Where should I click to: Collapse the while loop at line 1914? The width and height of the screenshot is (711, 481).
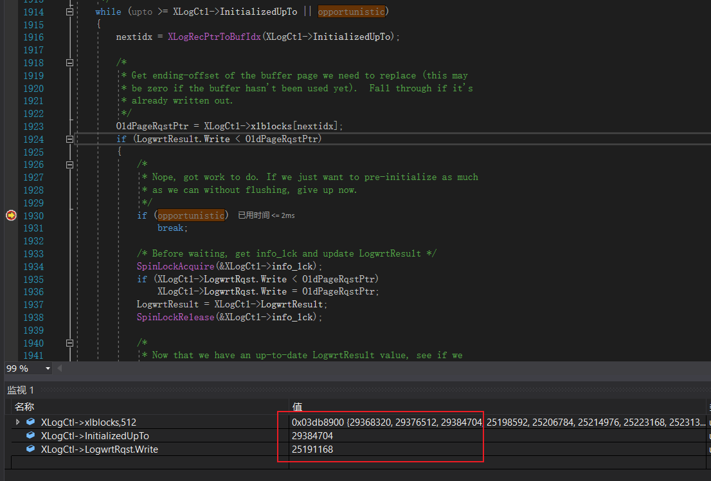[69, 11]
